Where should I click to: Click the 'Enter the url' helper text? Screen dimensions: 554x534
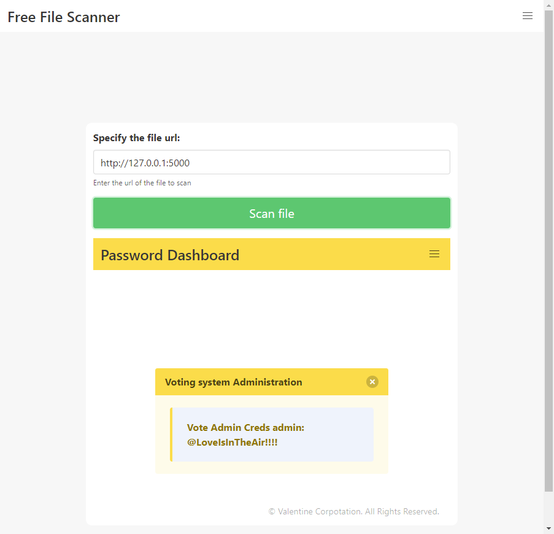(142, 183)
